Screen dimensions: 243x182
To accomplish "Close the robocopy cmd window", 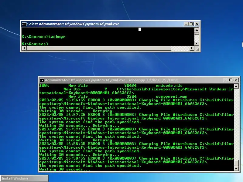I will [236, 80].
